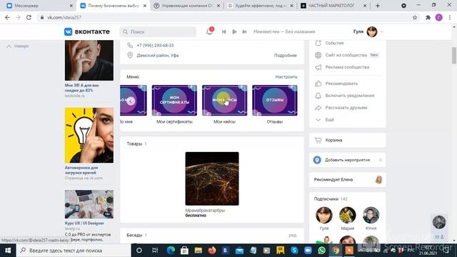Click the Демский район, Уфа address
This screenshot has height=257, width=457.
158,56
